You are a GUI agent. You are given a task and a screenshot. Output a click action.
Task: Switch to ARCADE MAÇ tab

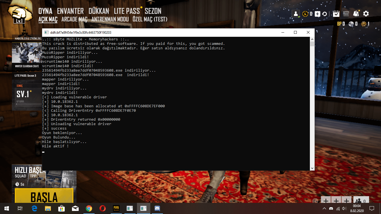click(x=74, y=19)
